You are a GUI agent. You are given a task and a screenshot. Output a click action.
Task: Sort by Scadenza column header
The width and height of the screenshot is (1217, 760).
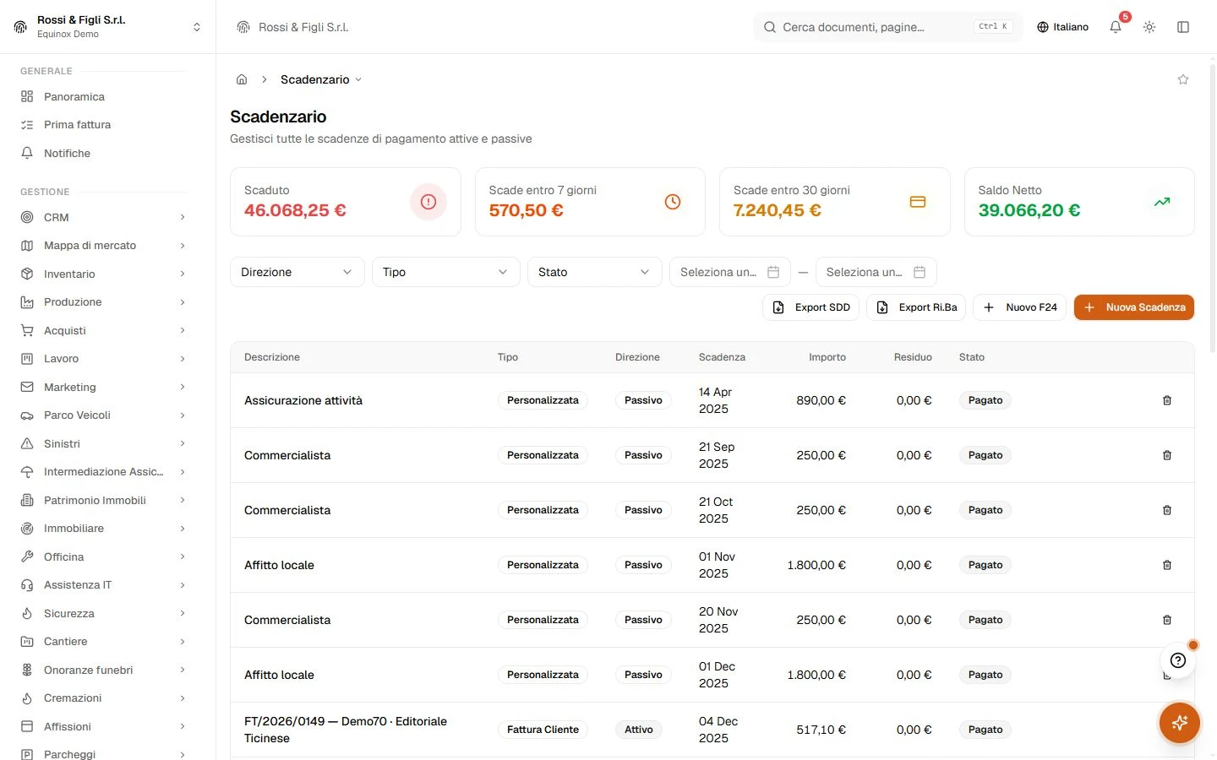(x=722, y=357)
